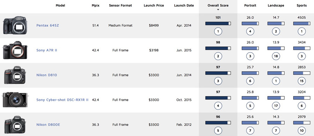
Task: Click the Pentax 645Z overall score bar
Action: [218, 24]
